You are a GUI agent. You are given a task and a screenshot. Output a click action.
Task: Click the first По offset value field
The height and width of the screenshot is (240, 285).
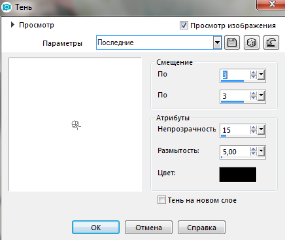point(235,75)
